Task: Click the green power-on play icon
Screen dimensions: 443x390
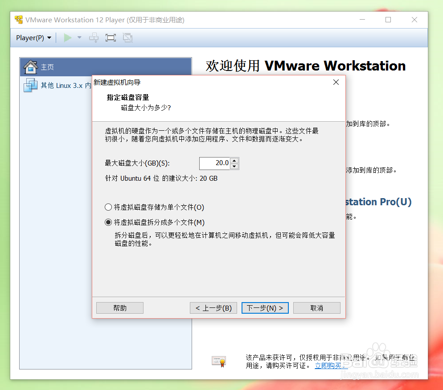Action: 68,37
